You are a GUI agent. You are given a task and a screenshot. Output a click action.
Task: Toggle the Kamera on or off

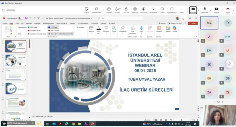pyautogui.click(x=193, y=10)
